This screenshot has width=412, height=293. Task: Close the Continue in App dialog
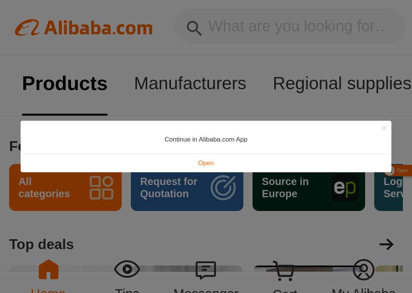pos(384,128)
